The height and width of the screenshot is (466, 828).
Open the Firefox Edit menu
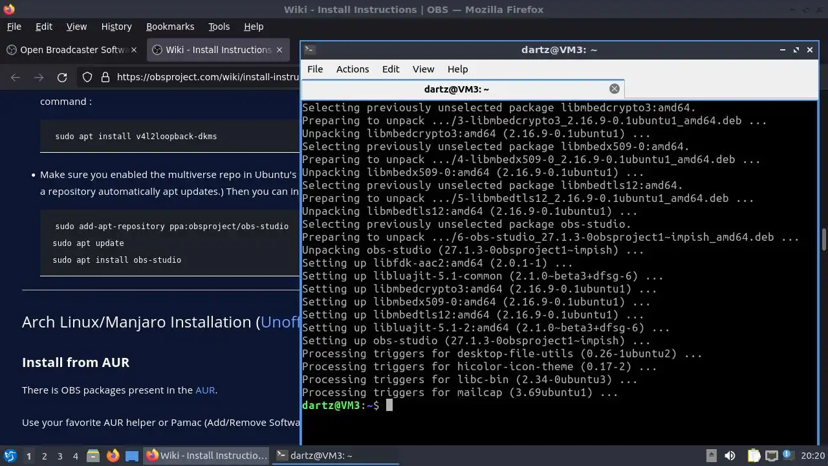pos(44,27)
